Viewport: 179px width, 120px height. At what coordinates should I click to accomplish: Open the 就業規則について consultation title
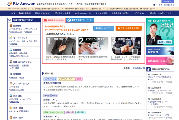click(x=51, y=116)
